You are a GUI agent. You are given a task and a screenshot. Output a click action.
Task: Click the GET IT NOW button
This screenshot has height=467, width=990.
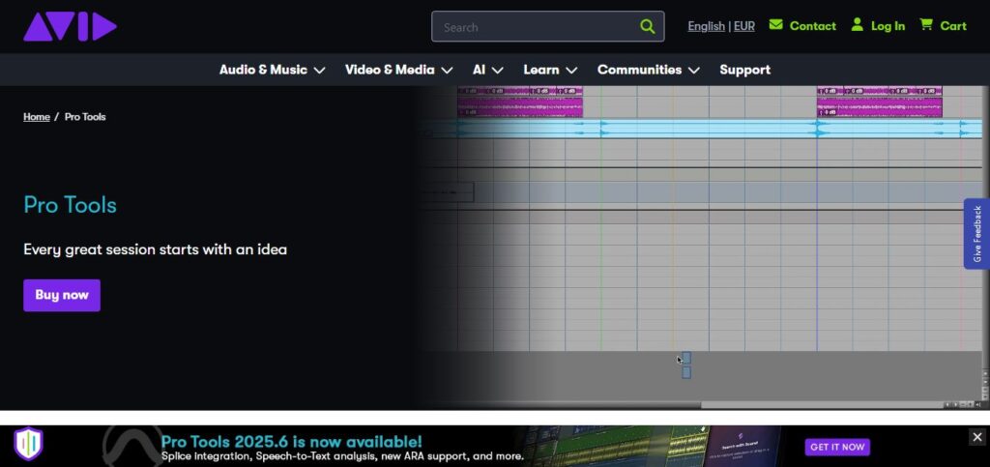[837, 447]
